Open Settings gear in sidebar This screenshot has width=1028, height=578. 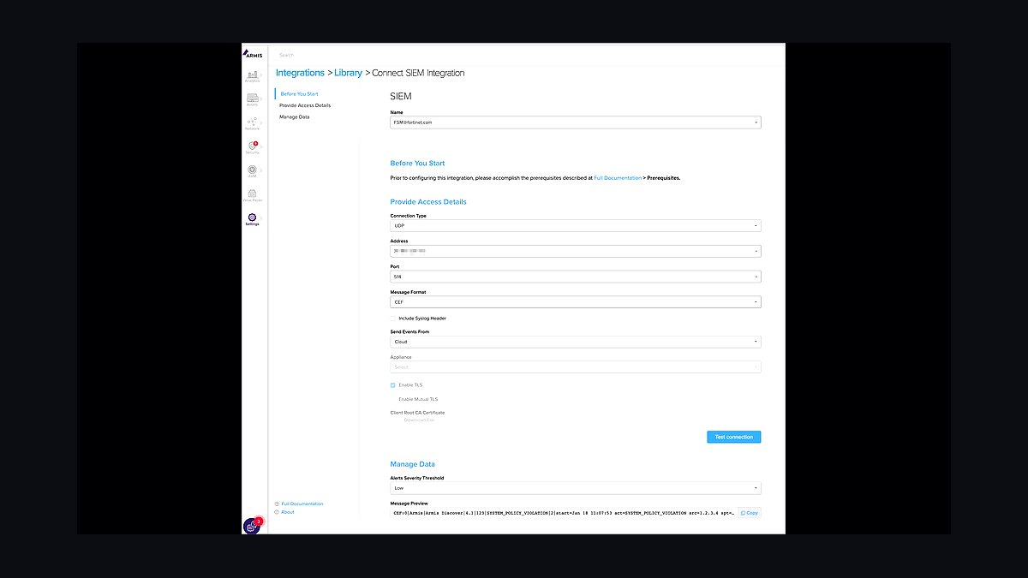252,217
